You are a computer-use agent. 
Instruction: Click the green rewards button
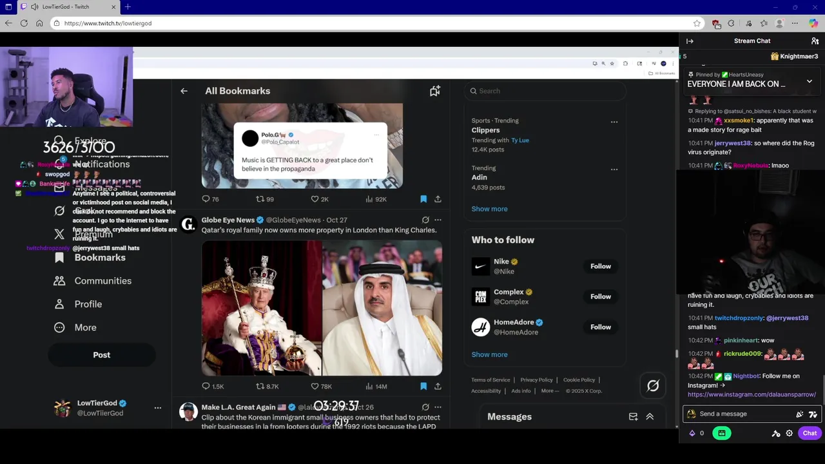pos(722,433)
